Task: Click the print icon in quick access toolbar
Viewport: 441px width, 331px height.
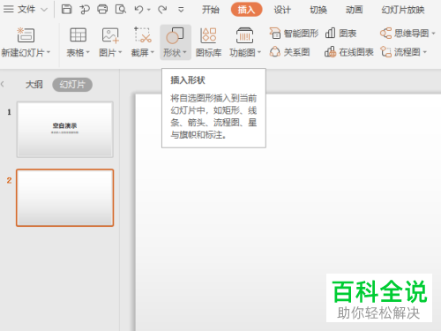Action: tap(102, 10)
